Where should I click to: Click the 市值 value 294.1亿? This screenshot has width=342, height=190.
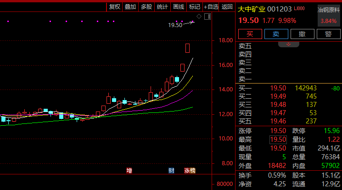pyautogui.click(x=329, y=148)
